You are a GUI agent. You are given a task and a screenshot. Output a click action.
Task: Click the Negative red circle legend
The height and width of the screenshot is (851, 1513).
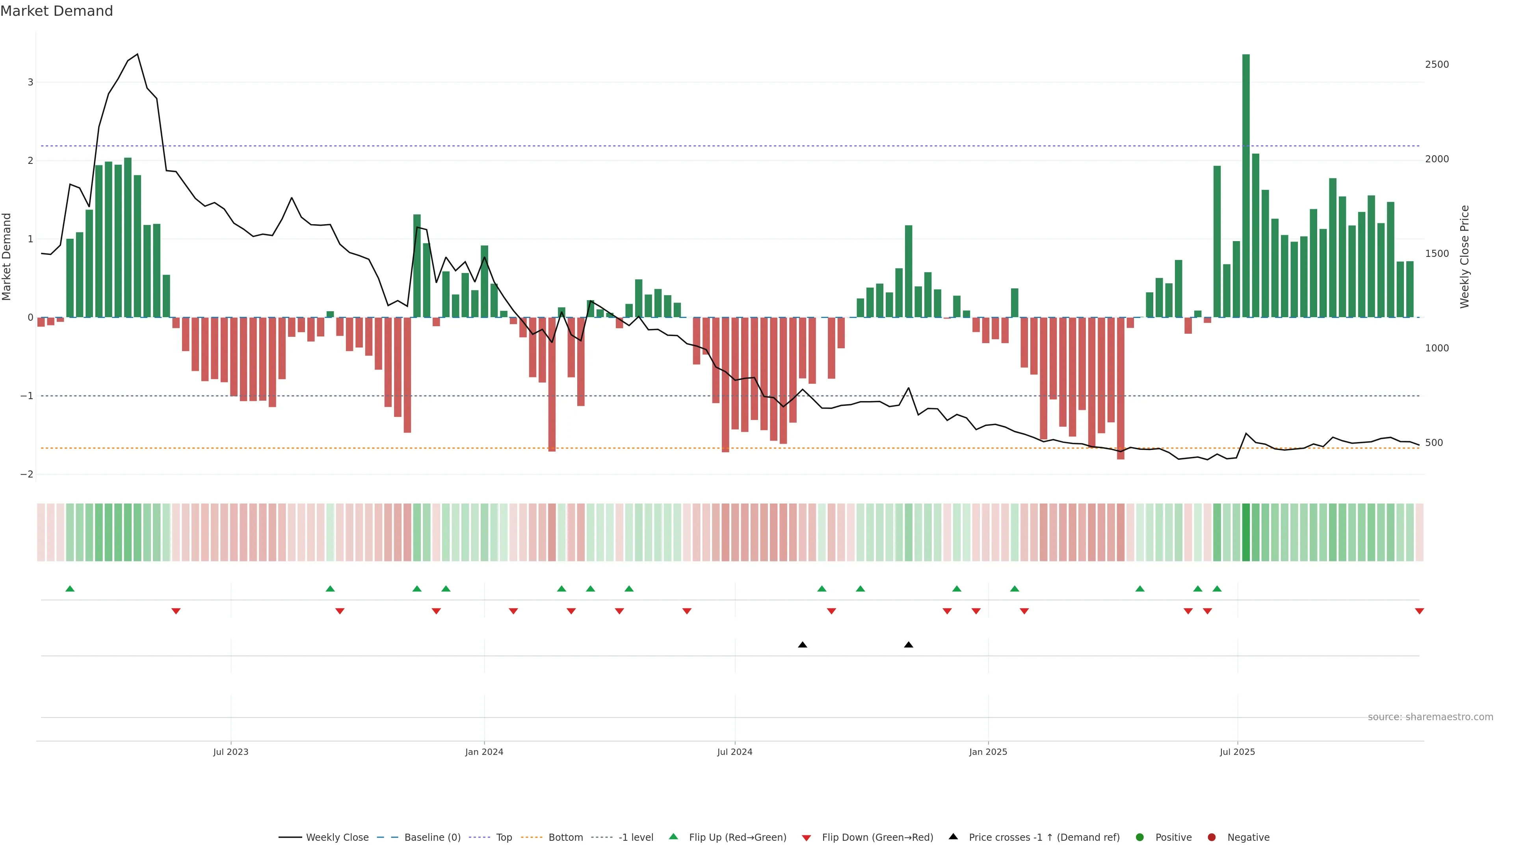(1212, 838)
